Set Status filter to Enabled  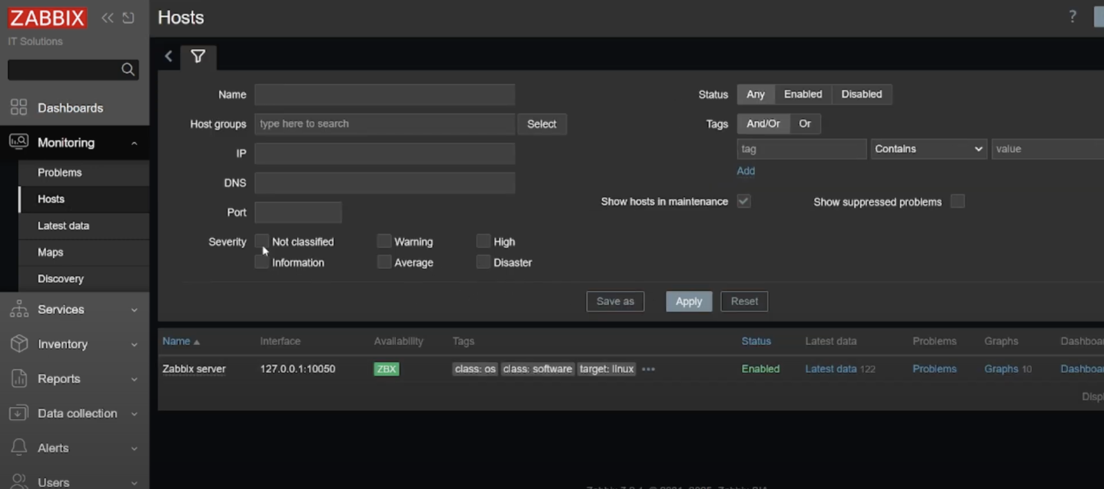pos(803,94)
